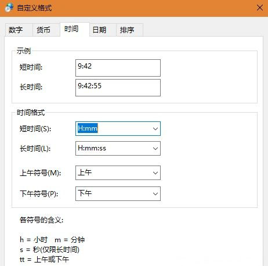Expand the 下午符号(P) dropdown arrow
The height and width of the screenshot is (266, 268).
pyautogui.click(x=155, y=194)
